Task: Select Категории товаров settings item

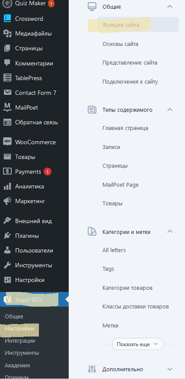Action: pyautogui.click(x=128, y=288)
